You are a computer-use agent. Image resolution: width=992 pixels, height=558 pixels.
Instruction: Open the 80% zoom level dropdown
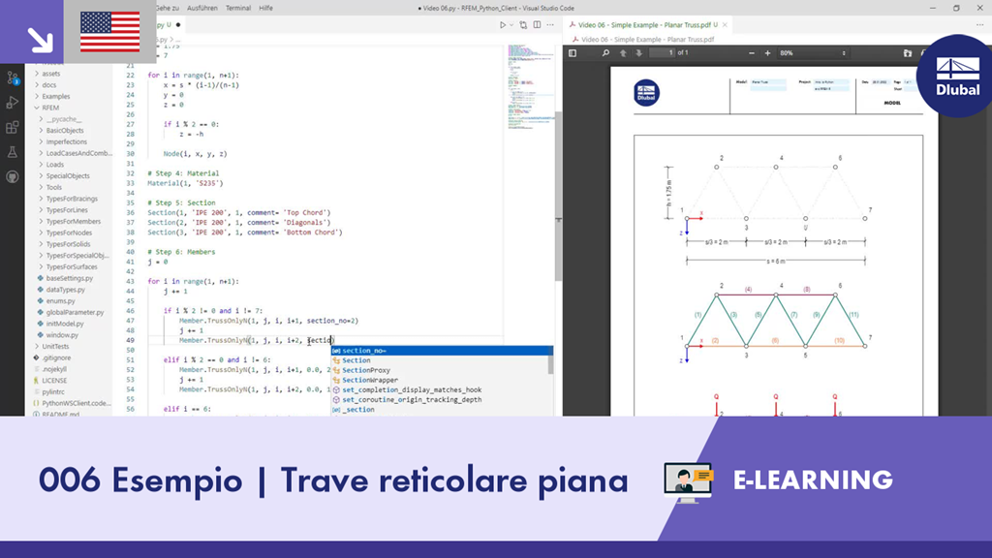pos(813,53)
